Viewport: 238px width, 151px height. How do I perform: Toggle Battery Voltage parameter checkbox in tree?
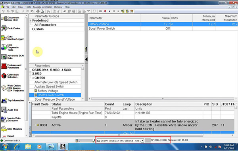click(x=36, y=91)
